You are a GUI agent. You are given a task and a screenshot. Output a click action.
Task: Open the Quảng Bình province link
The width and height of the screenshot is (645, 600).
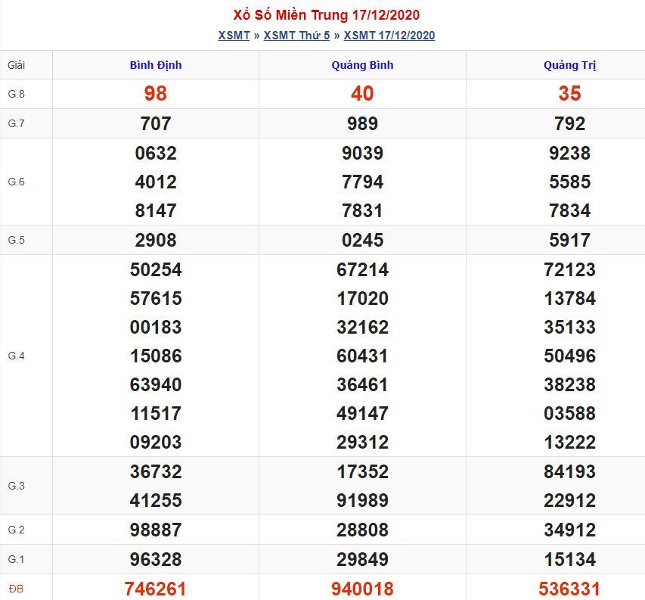[x=362, y=65]
